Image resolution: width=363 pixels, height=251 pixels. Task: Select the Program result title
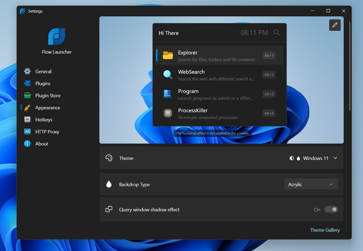point(188,91)
